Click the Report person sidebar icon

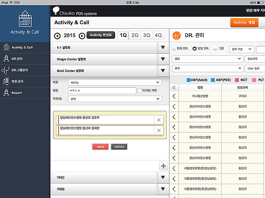6,93
